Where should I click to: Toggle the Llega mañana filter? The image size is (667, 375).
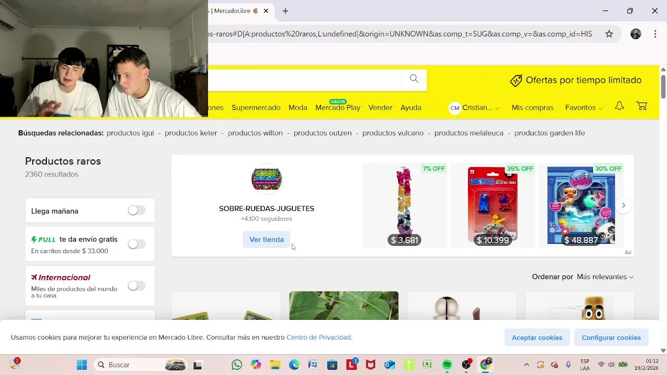pyautogui.click(x=137, y=210)
